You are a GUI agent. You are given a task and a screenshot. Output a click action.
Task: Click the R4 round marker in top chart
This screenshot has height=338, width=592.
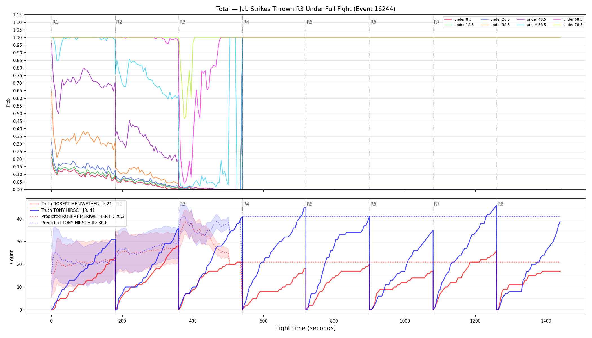[x=246, y=22]
